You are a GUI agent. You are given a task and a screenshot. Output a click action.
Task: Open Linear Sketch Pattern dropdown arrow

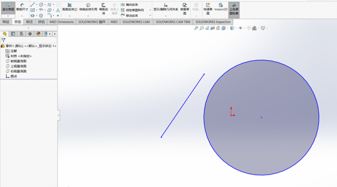(x=150, y=10)
